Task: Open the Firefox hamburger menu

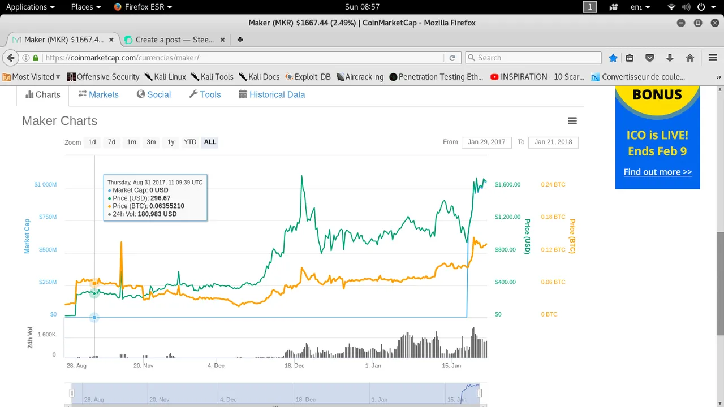Action: pos(713,58)
